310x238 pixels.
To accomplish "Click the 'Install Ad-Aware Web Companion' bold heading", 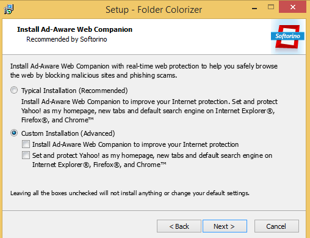I will (74, 29).
